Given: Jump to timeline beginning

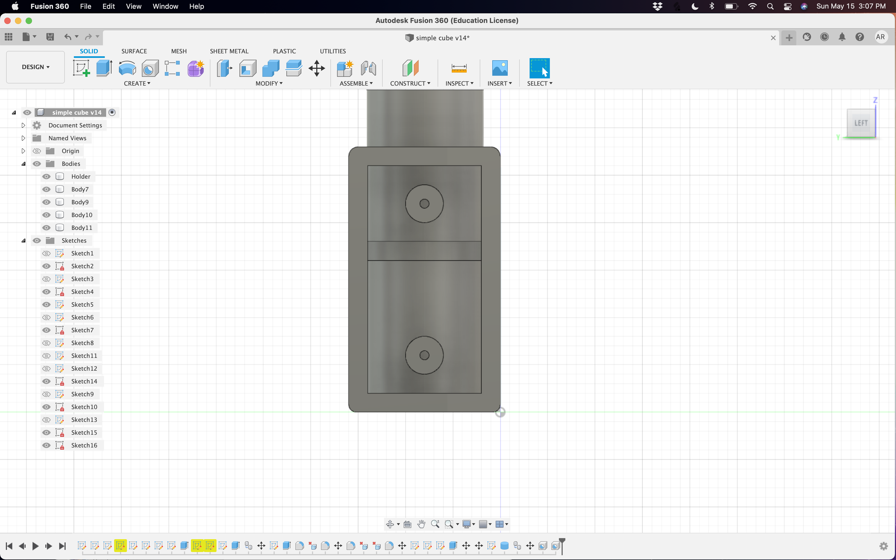Looking at the screenshot, I should 9,546.
